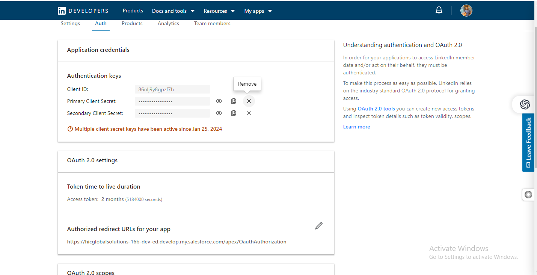This screenshot has height=275, width=537.
Task: Remove the Secondary Client Secret
Action: pos(249,113)
